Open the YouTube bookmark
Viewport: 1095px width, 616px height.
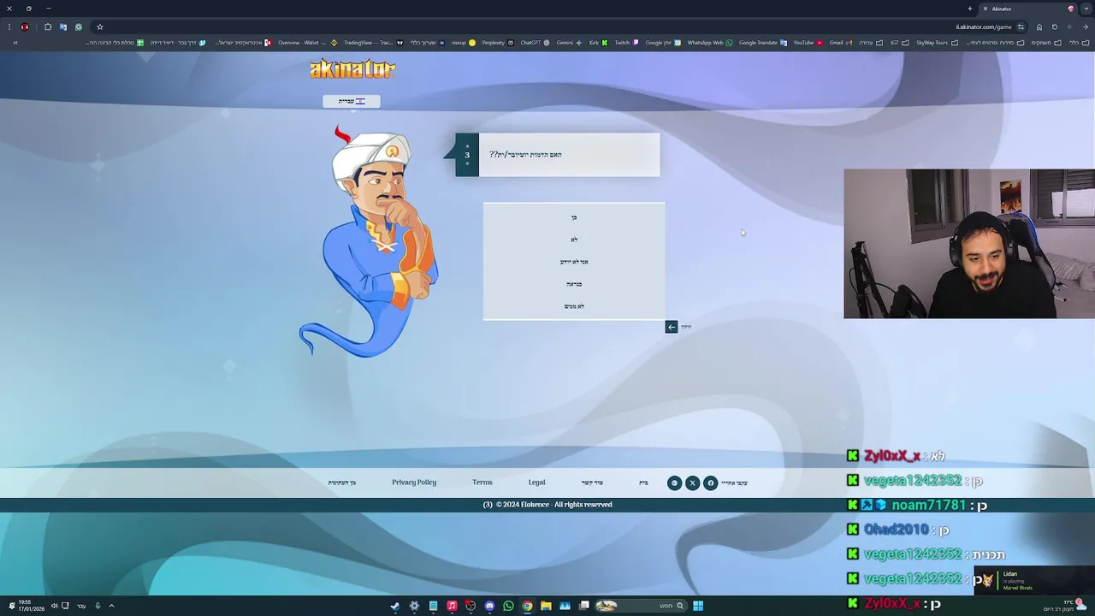click(x=808, y=42)
